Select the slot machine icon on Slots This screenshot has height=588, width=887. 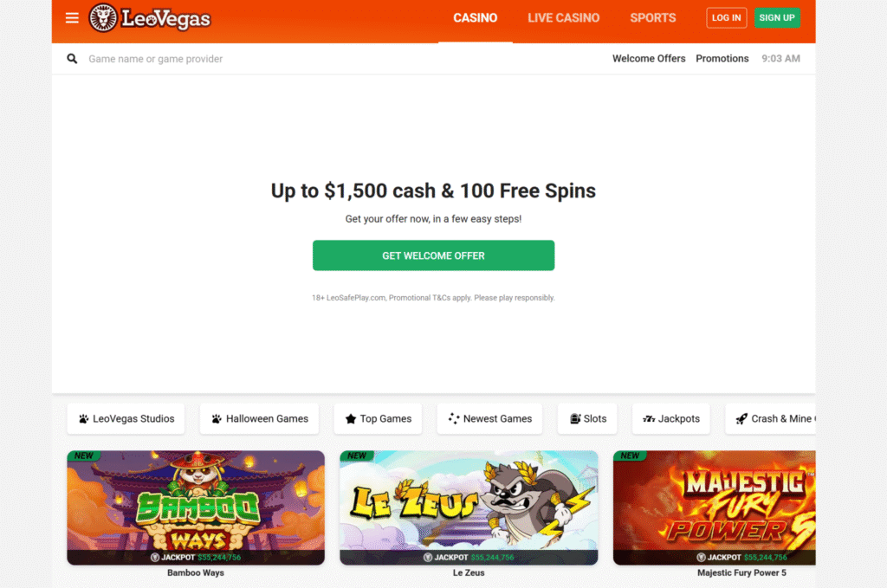click(575, 419)
